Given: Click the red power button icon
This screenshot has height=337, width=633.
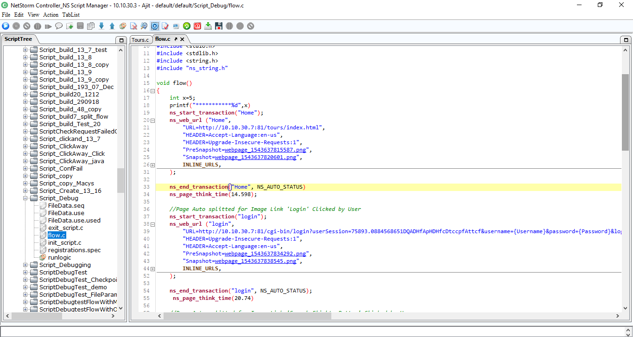Looking at the screenshot, I should (x=197, y=26).
